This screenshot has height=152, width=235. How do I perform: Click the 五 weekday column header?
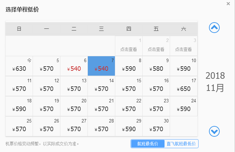[x=156, y=29]
